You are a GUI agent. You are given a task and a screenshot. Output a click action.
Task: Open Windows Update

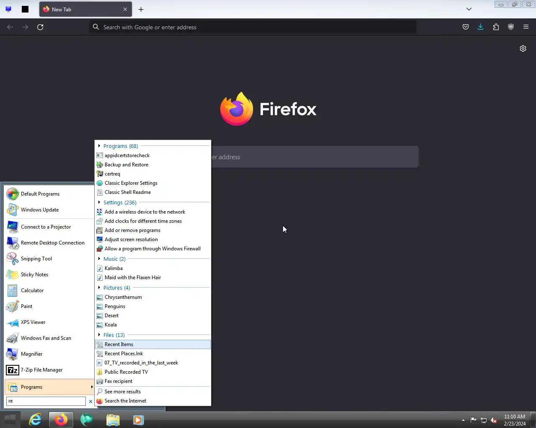[x=49, y=210]
